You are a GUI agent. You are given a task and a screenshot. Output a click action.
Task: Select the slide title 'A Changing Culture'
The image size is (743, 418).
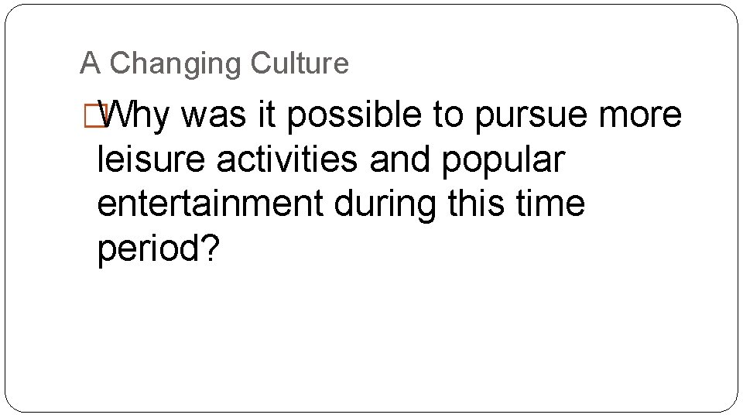click(x=214, y=63)
